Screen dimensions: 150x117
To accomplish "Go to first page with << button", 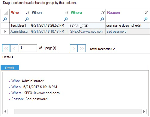I will pyautogui.click(x=6, y=48).
